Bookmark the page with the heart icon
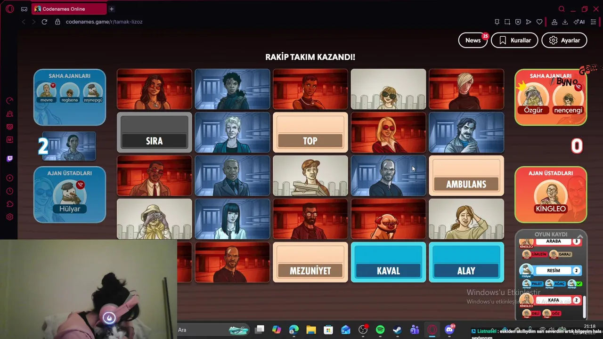 click(x=539, y=22)
